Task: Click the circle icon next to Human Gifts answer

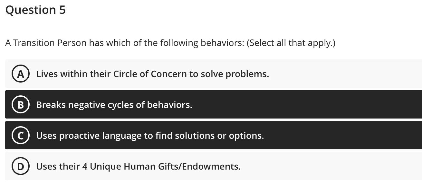Action: (x=20, y=166)
